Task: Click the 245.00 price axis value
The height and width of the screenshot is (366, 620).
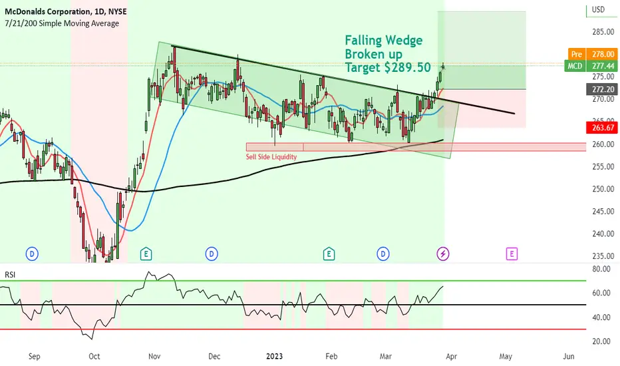Action: [x=603, y=212]
